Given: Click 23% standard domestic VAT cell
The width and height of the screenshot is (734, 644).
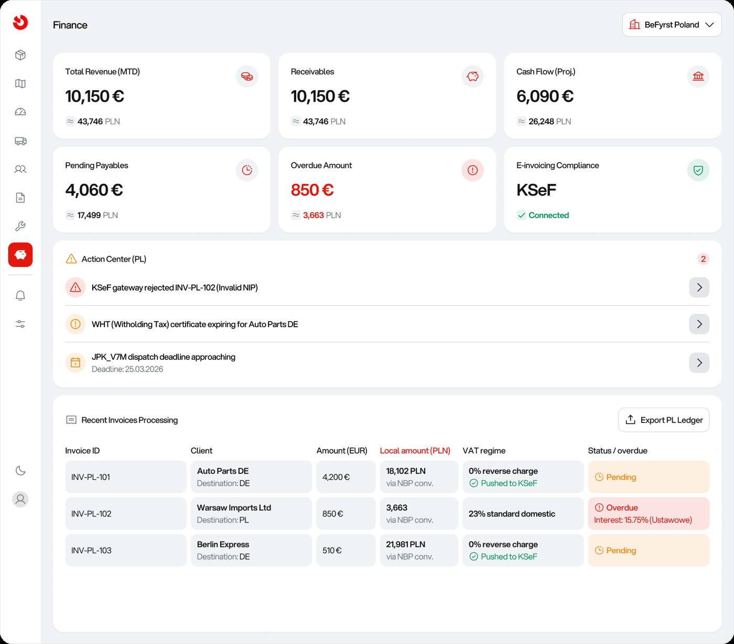Looking at the screenshot, I should 523,514.
